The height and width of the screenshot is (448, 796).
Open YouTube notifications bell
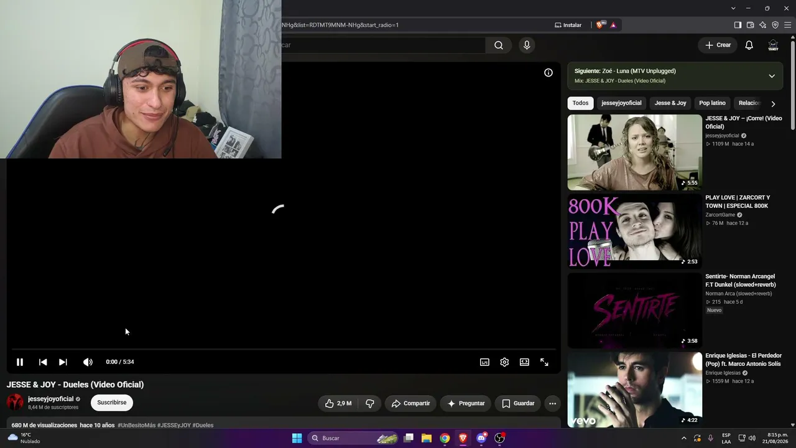click(x=749, y=45)
